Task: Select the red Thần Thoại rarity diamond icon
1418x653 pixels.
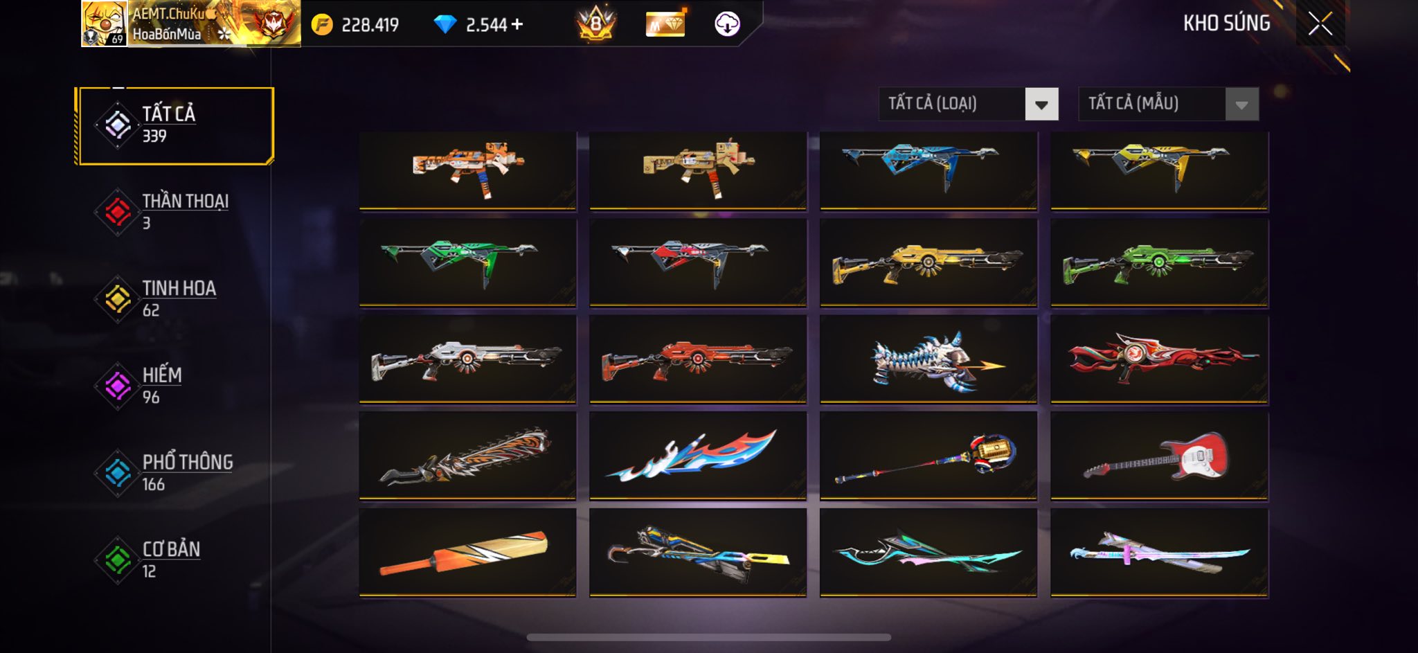Action: (118, 212)
